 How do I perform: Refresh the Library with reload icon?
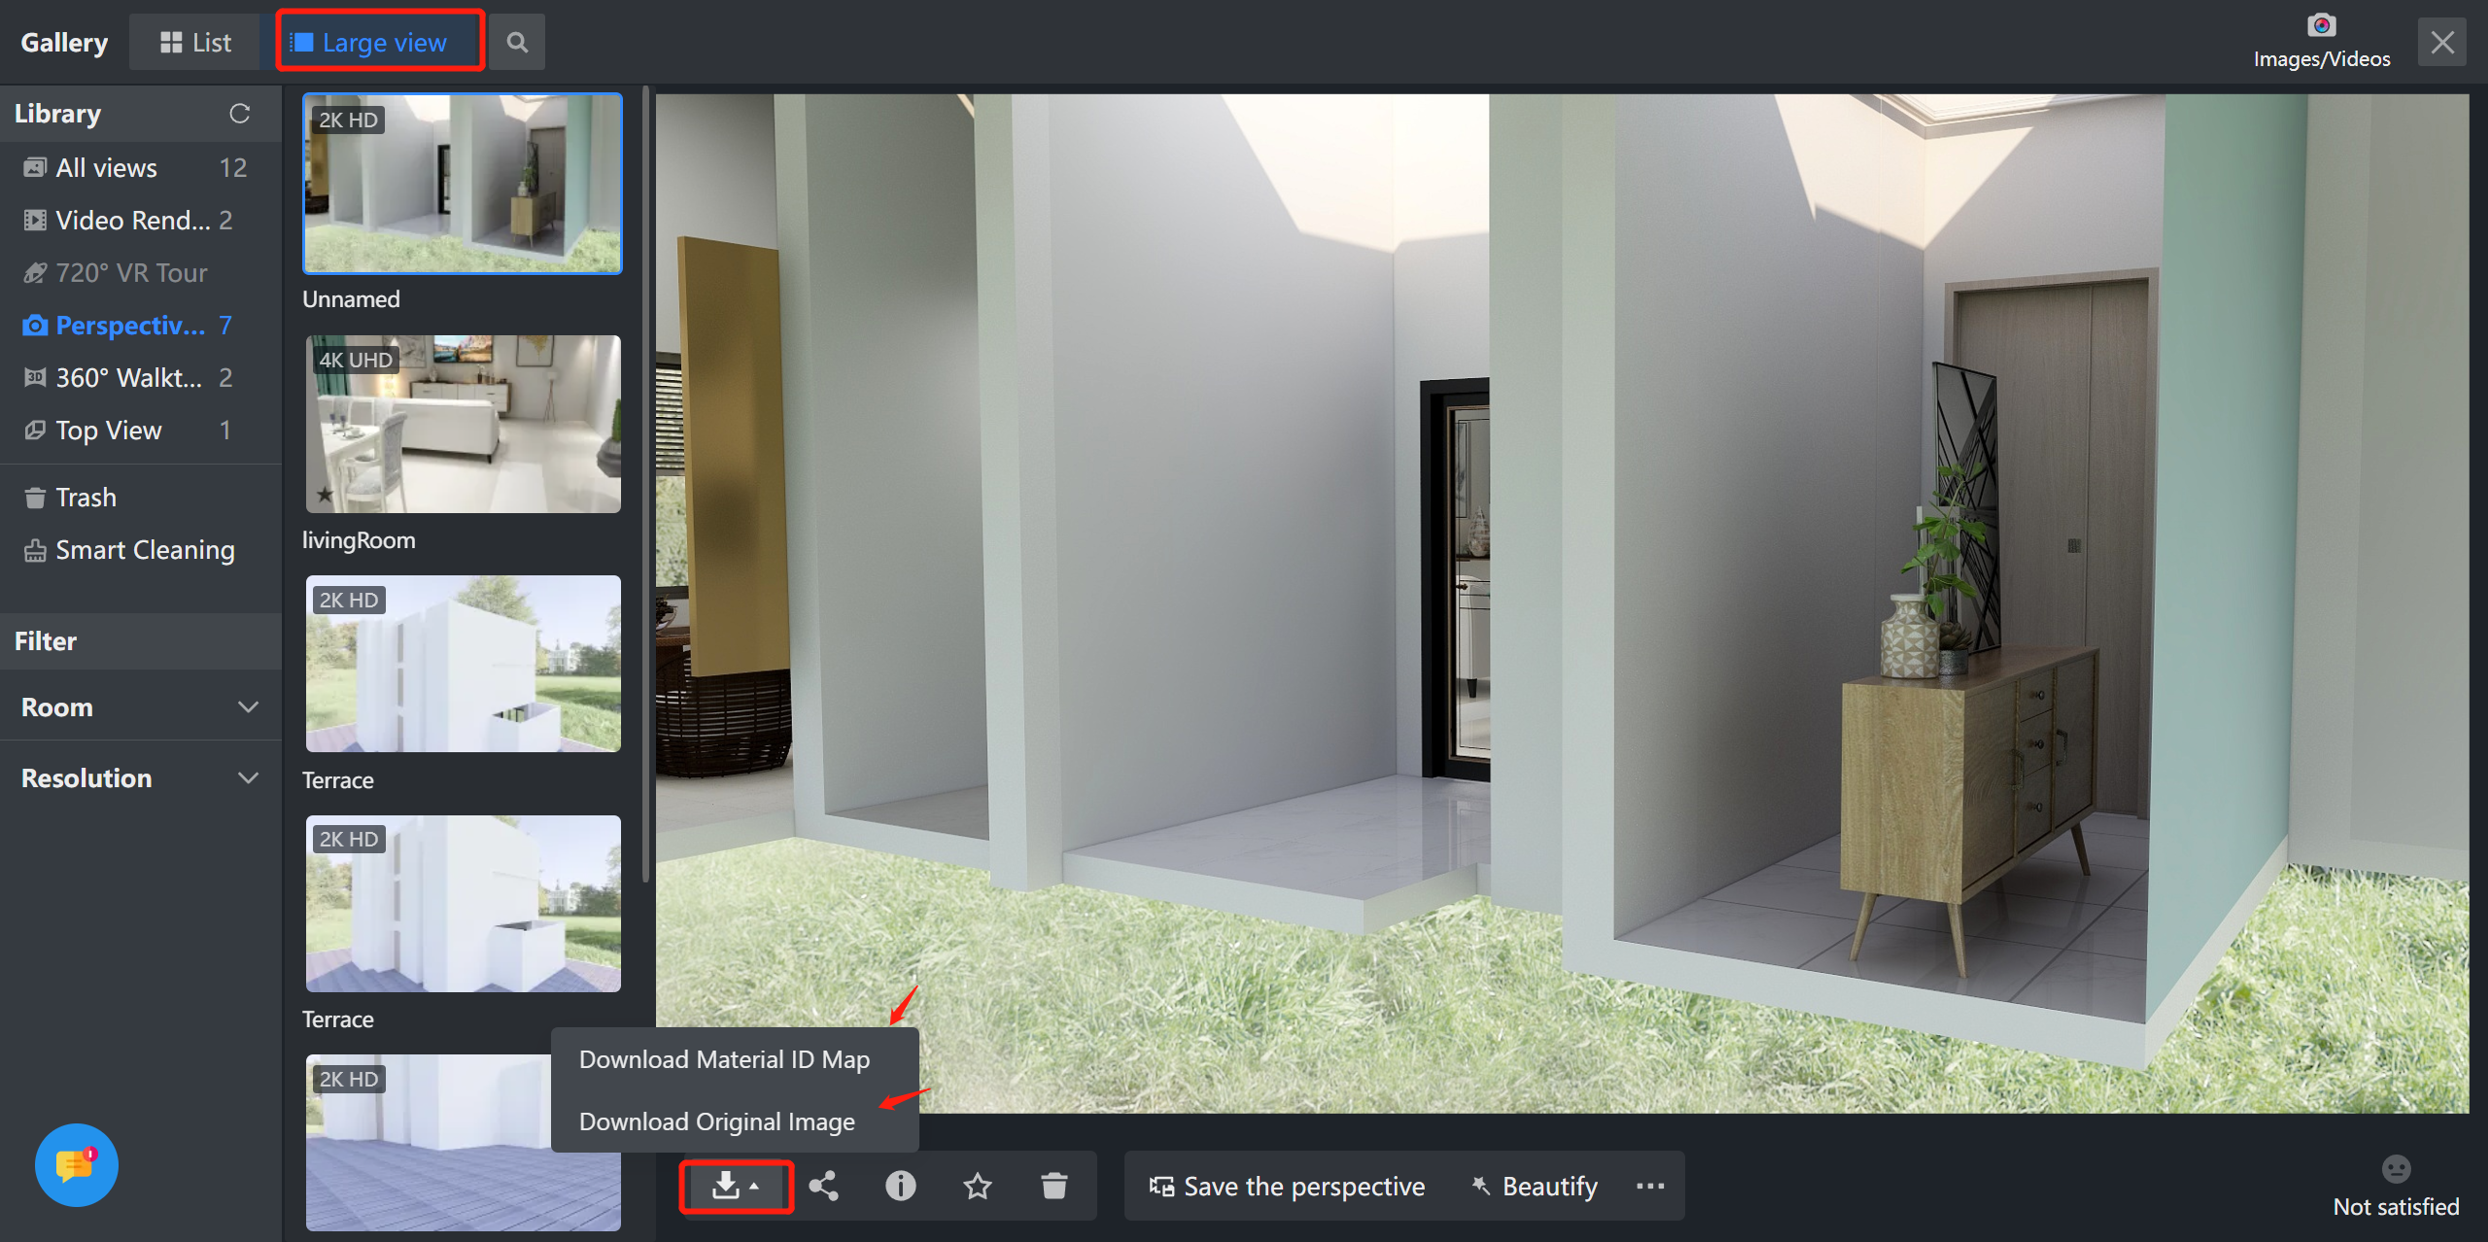[239, 114]
